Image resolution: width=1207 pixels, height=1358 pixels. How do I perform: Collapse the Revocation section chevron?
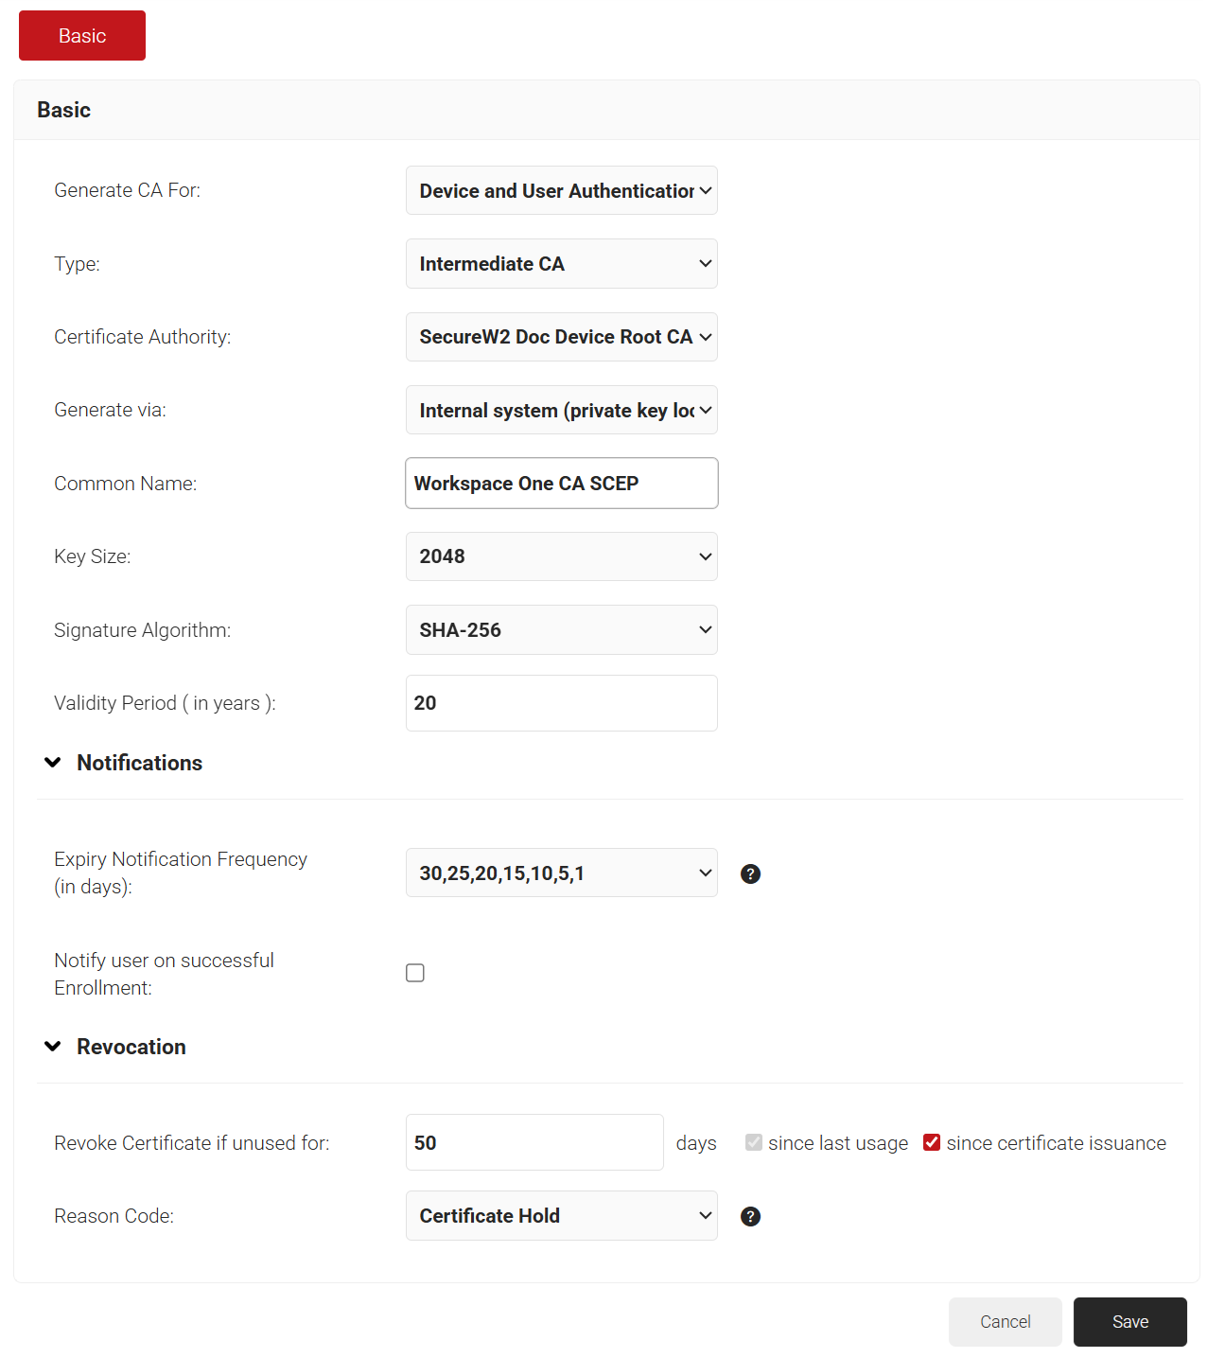tap(53, 1047)
